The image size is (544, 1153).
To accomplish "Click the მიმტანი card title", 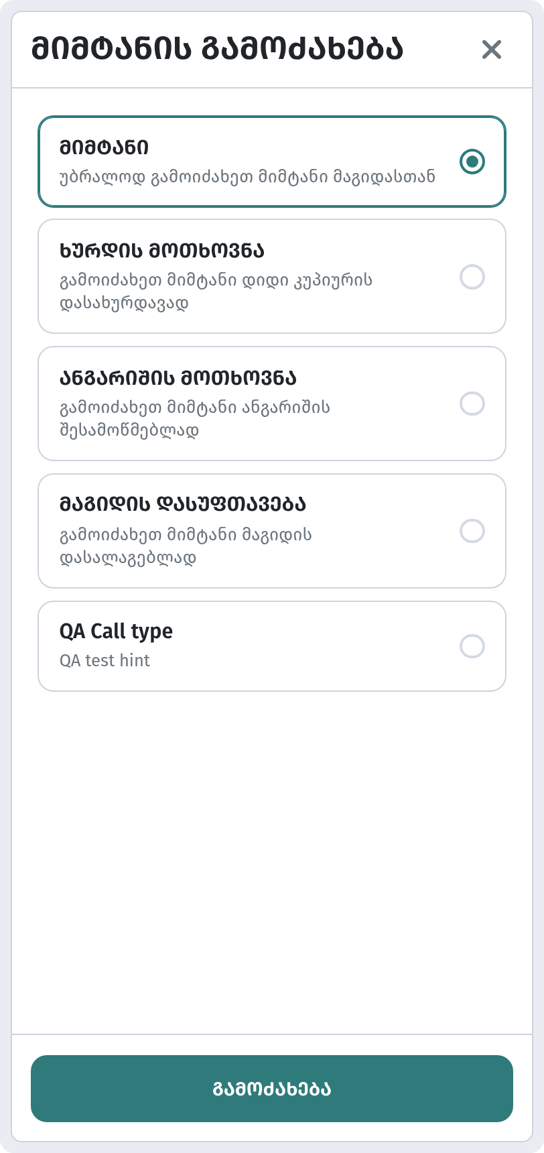I will pos(105,147).
